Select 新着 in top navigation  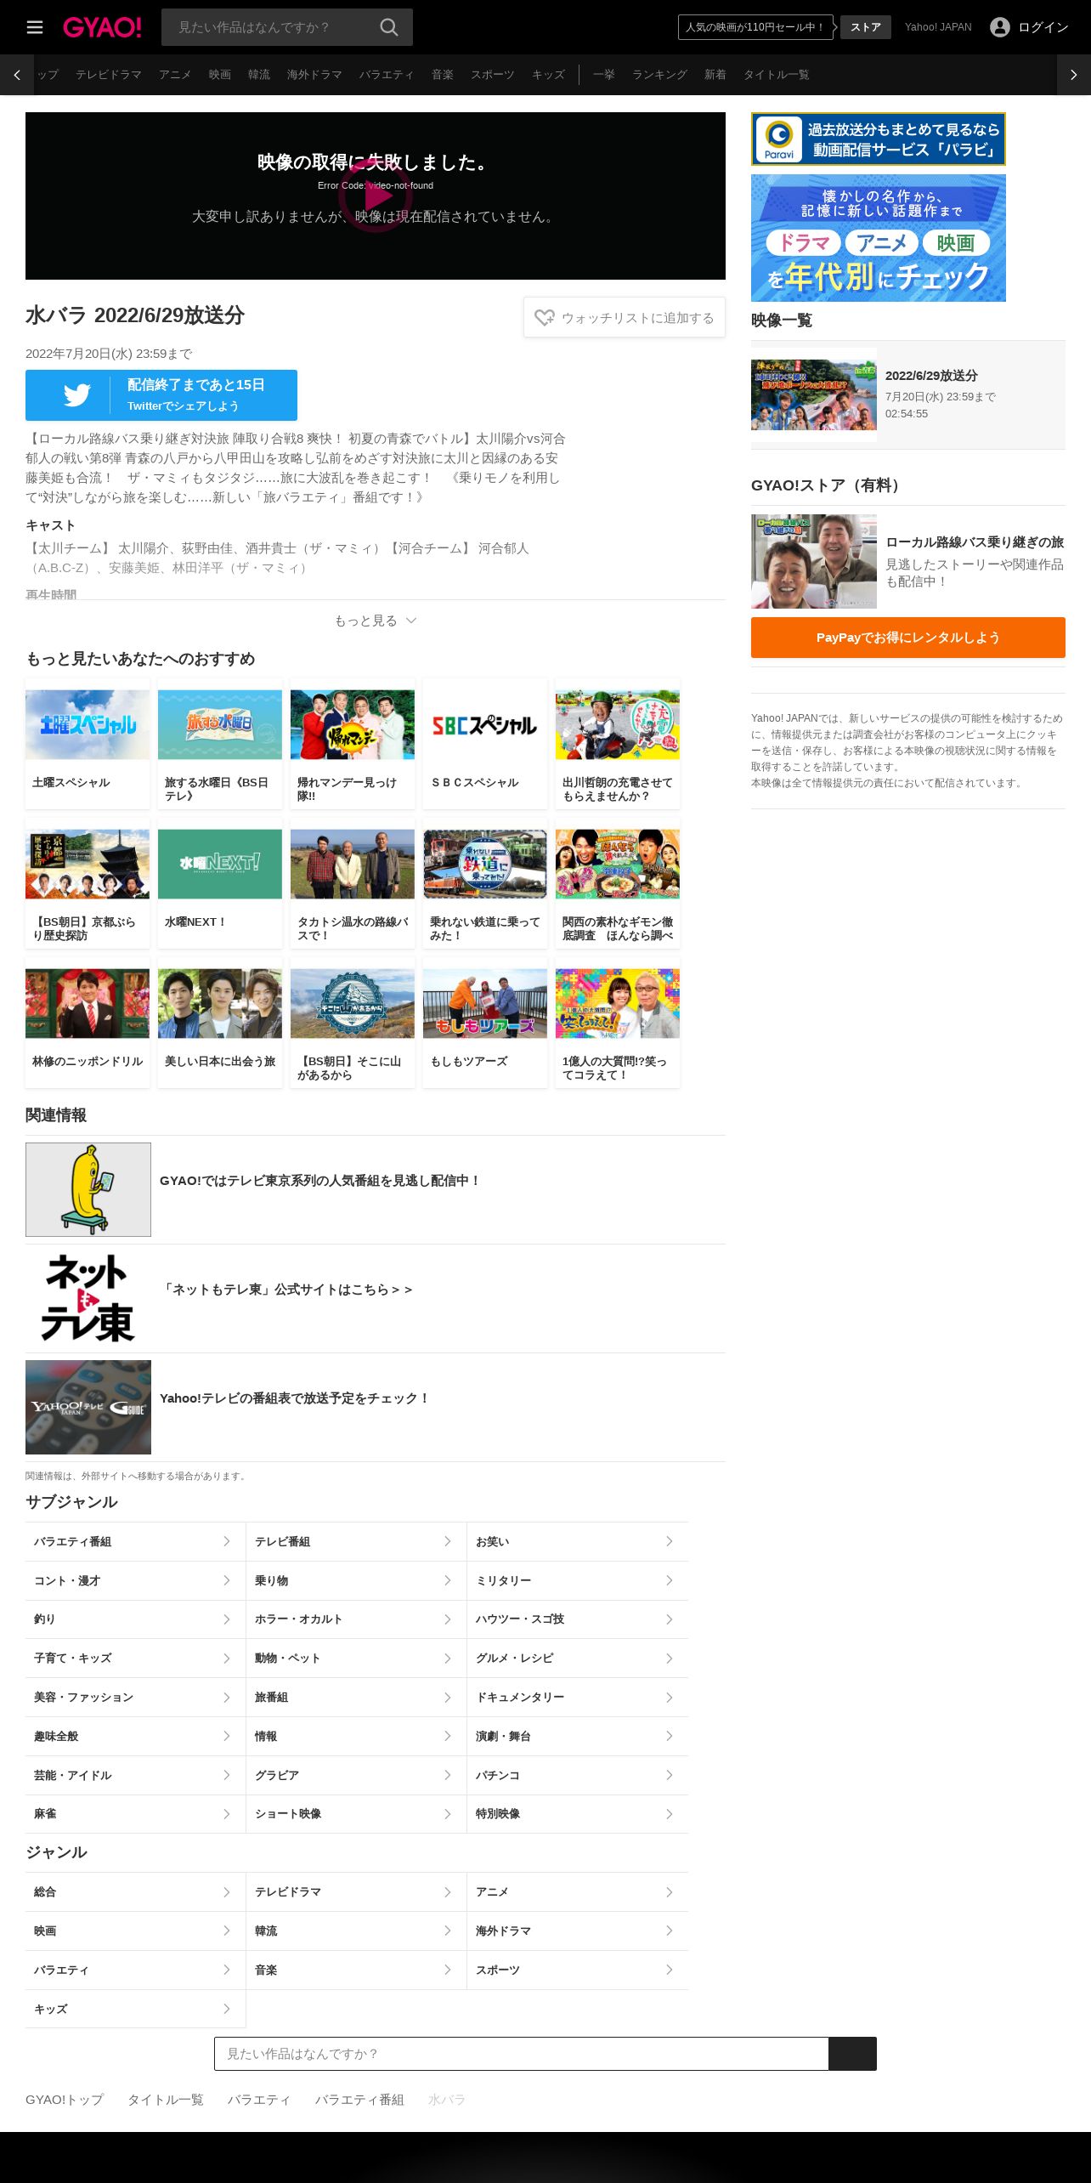(x=715, y=75)
